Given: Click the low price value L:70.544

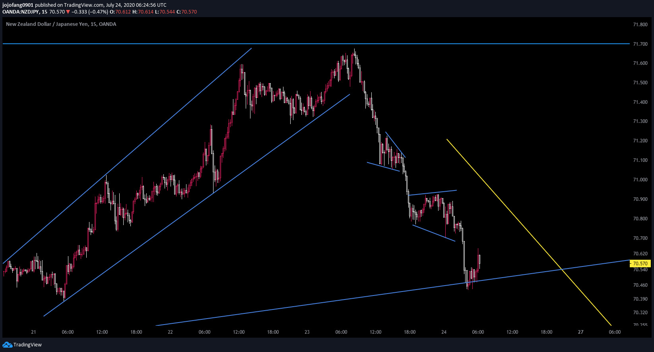Looking at the screenshot, I should tap(165, 12).
